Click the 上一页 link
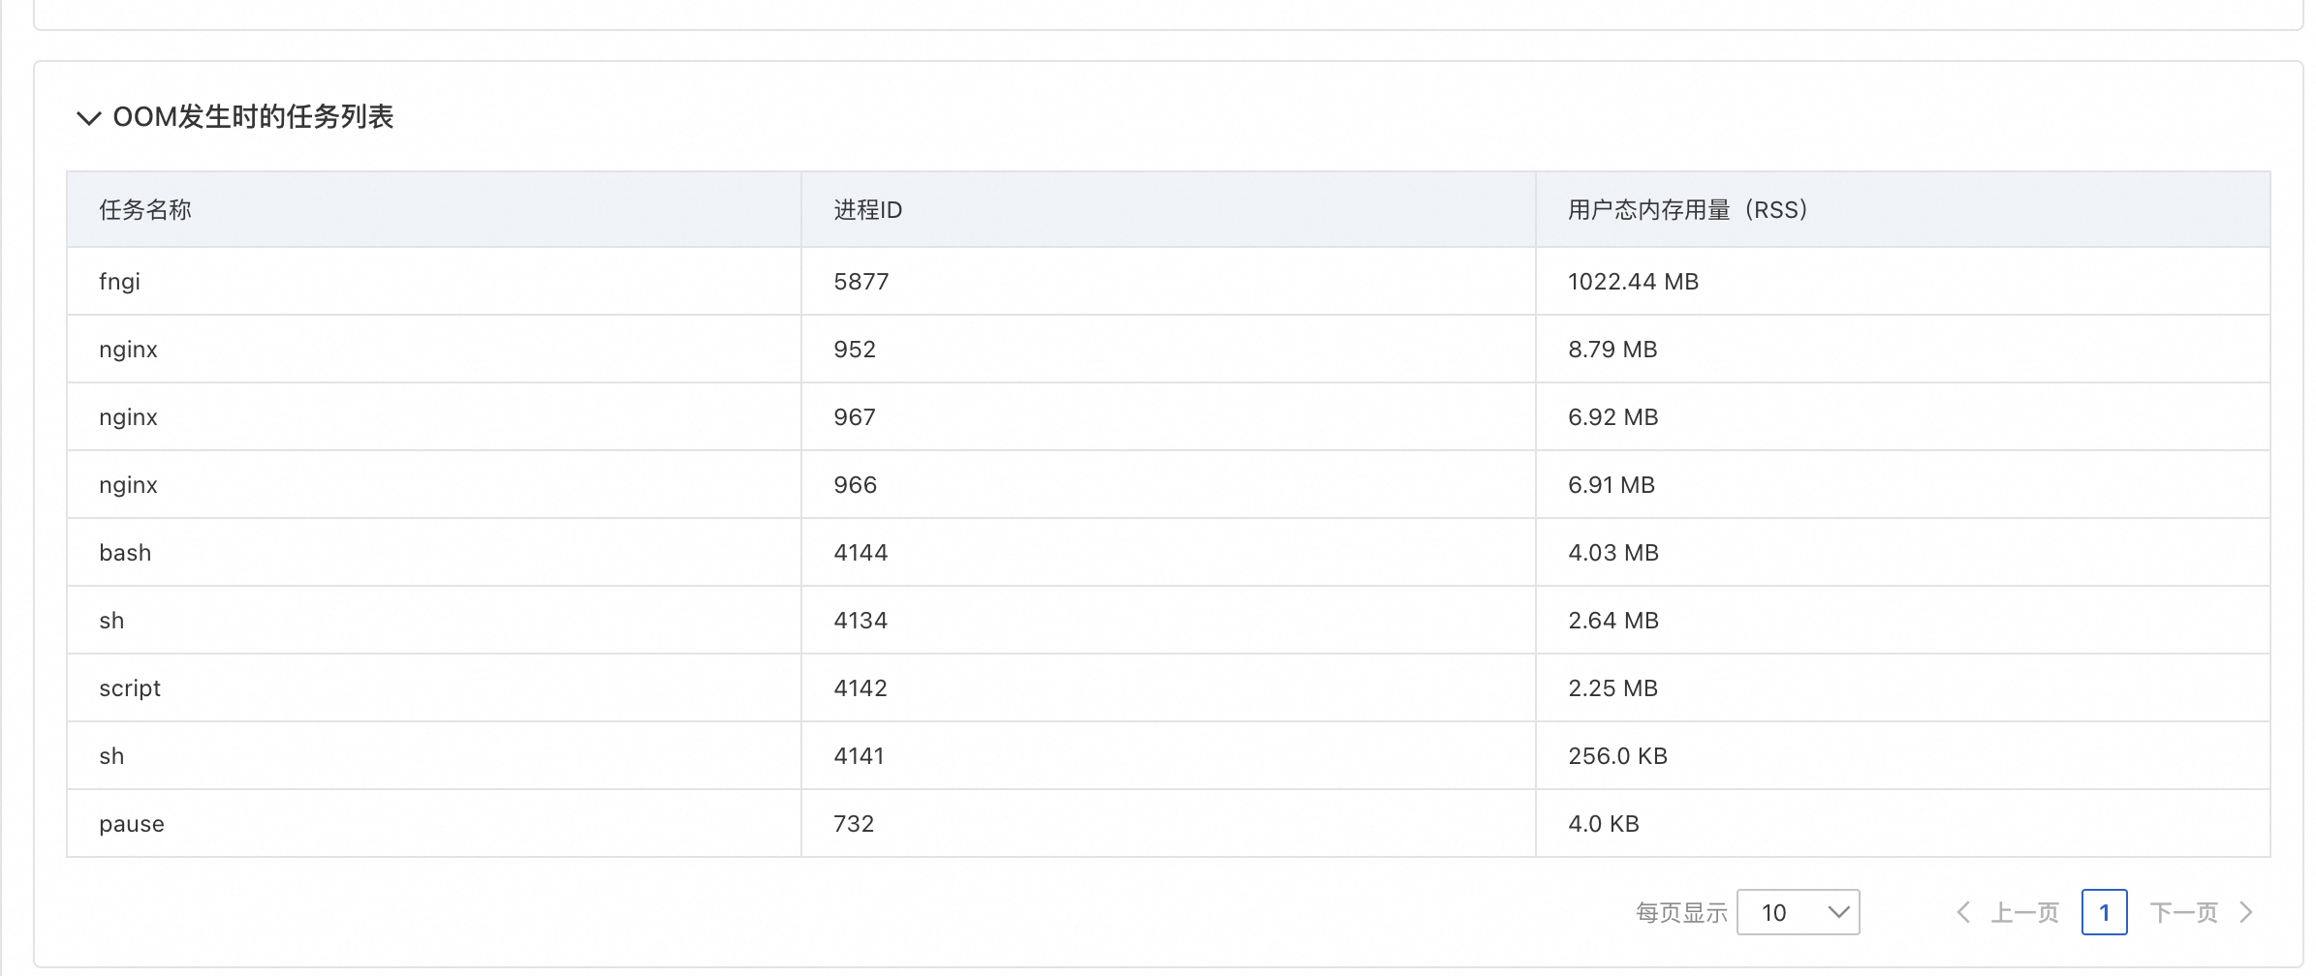This screenshot has width=2316, height=976. [2024, 912]
